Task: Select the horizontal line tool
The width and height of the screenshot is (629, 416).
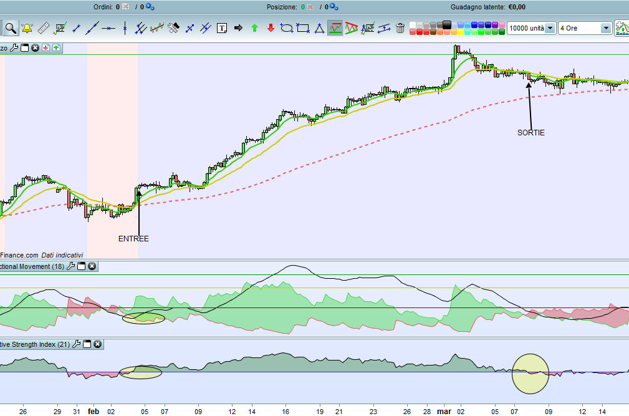Action: tap(108, 28)
